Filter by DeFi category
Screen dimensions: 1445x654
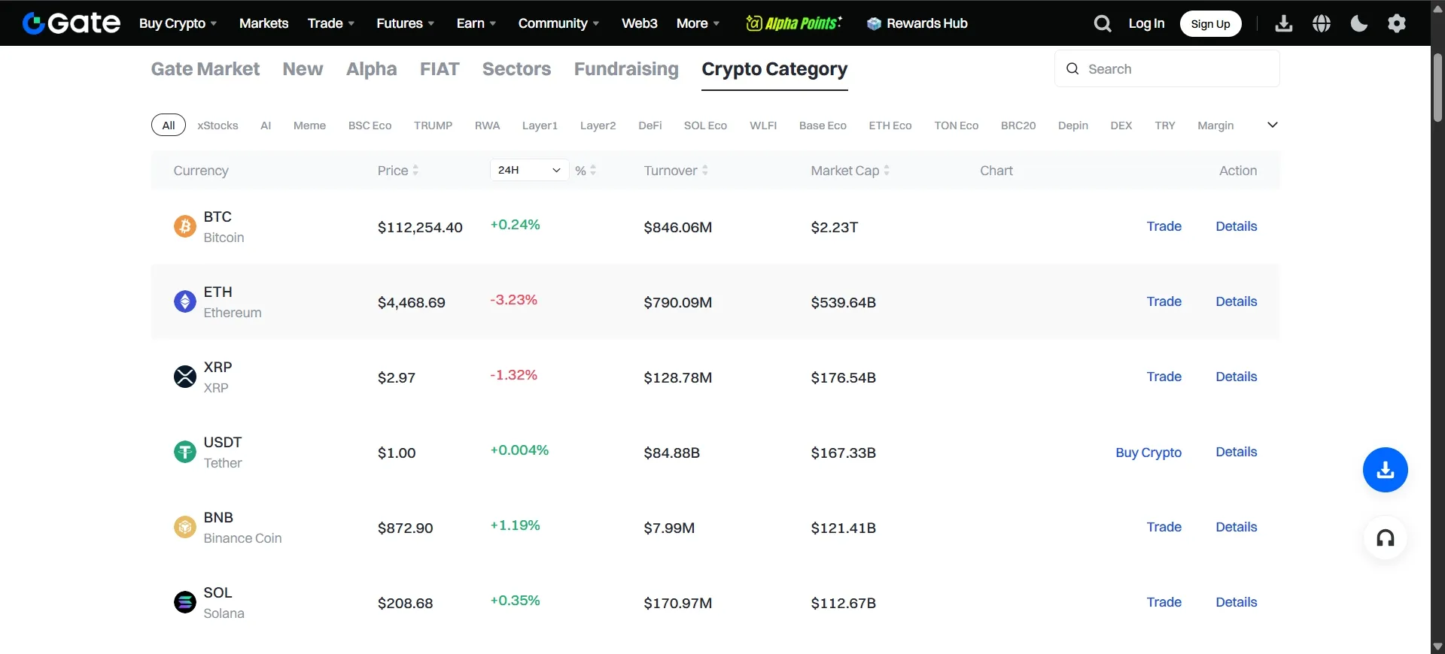point(650,126)
